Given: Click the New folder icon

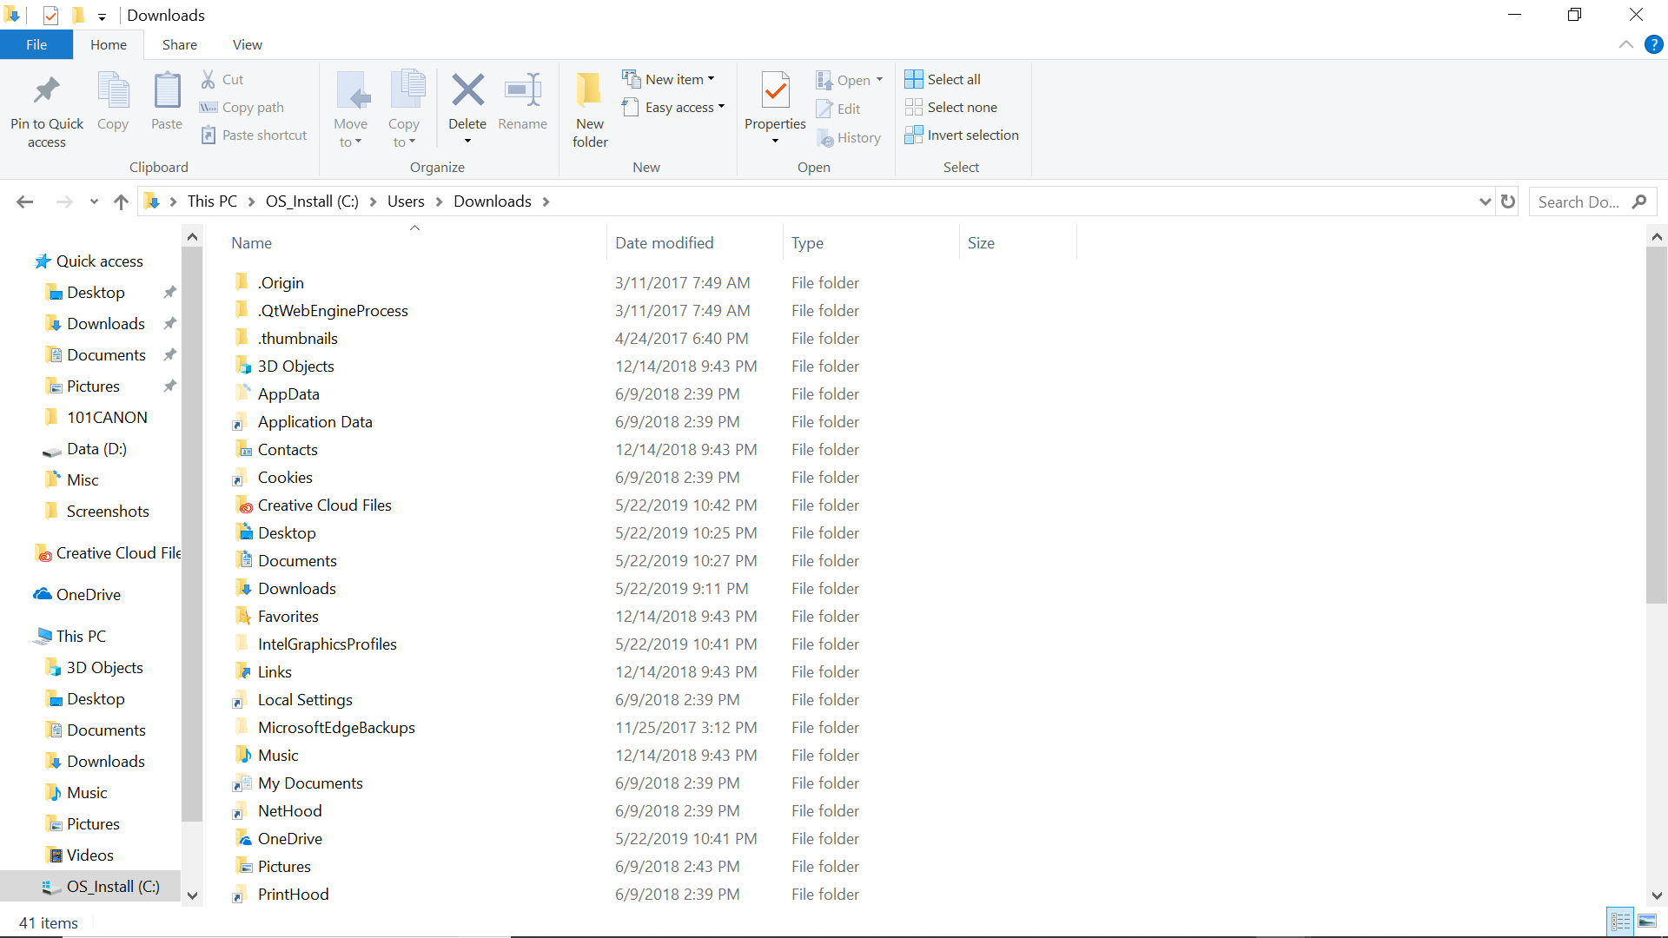Looking at the screenshot, I should click(x=589, y=90).
